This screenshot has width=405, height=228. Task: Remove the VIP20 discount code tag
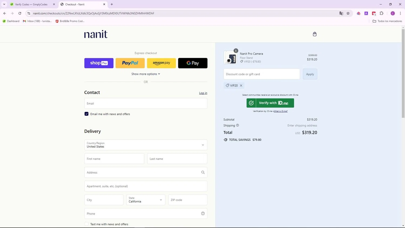(241, 85)
